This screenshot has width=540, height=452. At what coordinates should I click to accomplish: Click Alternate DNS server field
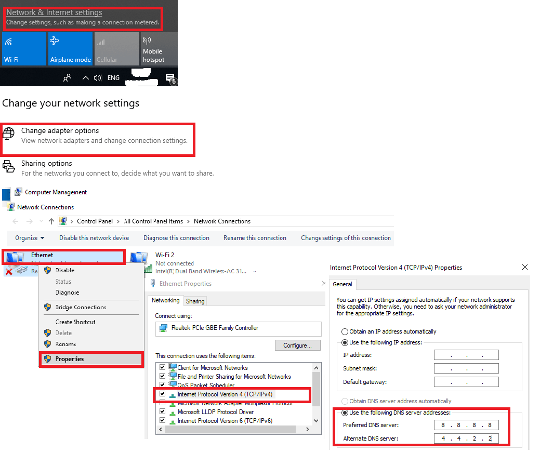coord(467,439)
